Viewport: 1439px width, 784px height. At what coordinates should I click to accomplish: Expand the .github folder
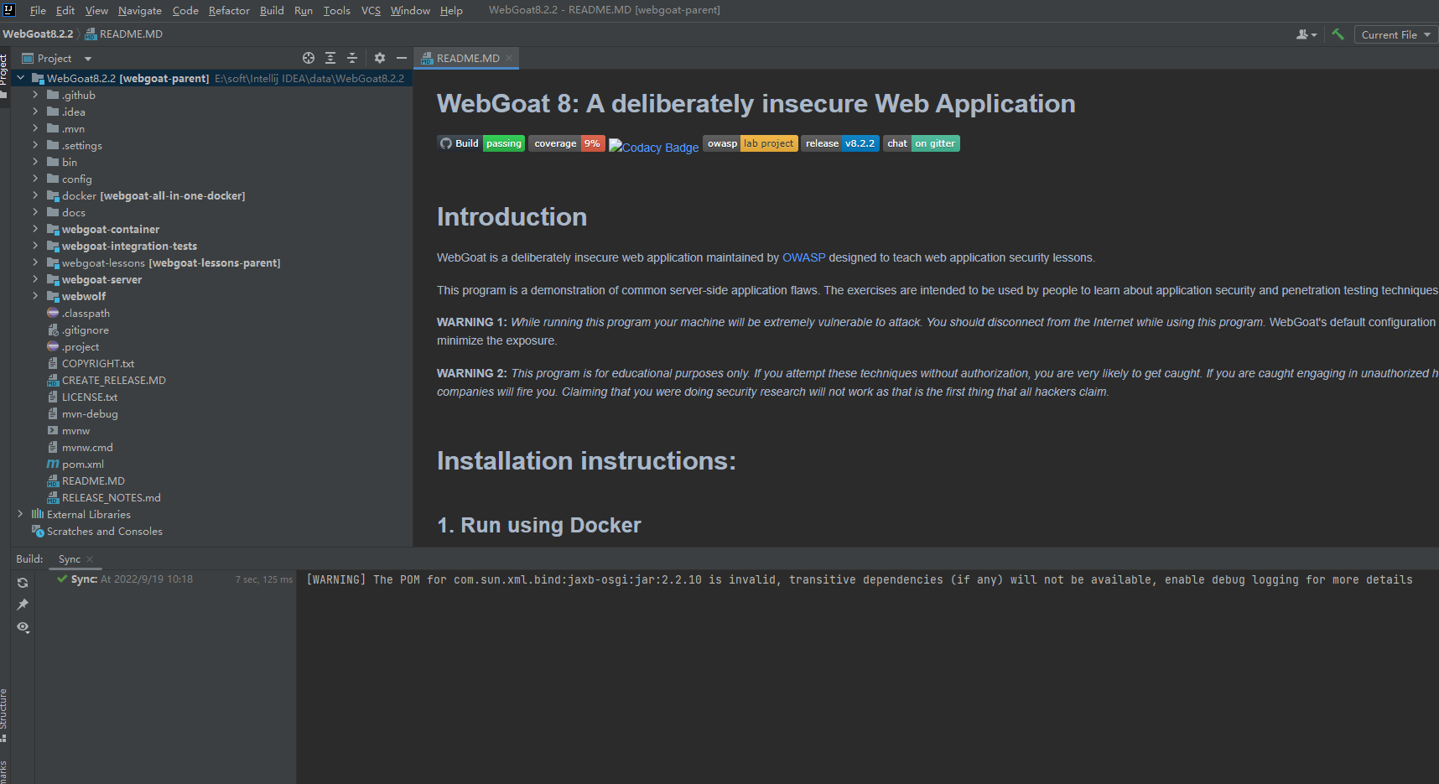pos(35,95)
